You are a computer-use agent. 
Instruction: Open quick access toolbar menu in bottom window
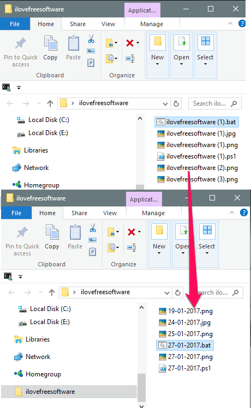[20, 277]
